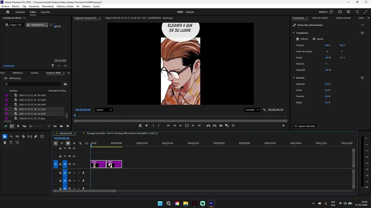This screenshot has height=208, width=371.
Task: Open the Completa playback resolution dropdown
Action: [x=252, y=110]
